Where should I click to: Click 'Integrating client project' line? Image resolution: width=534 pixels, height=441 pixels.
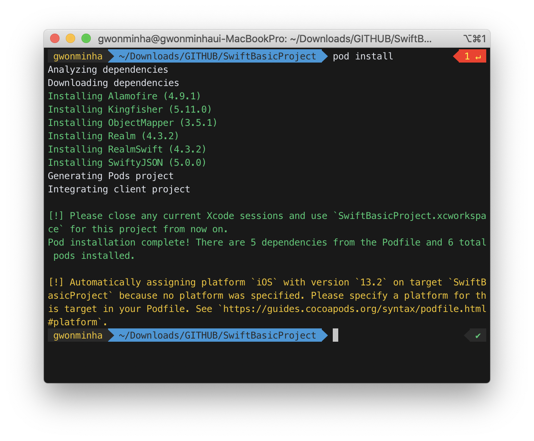coord(119,189)
